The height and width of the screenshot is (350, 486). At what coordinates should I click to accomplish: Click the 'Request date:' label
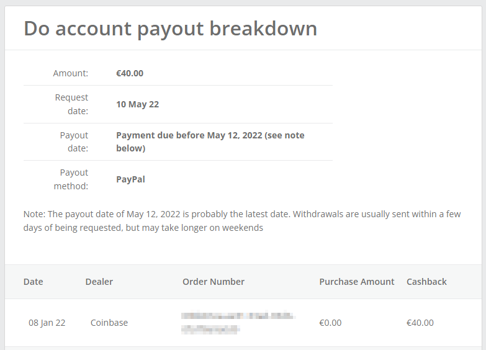[x=71, y=104]
